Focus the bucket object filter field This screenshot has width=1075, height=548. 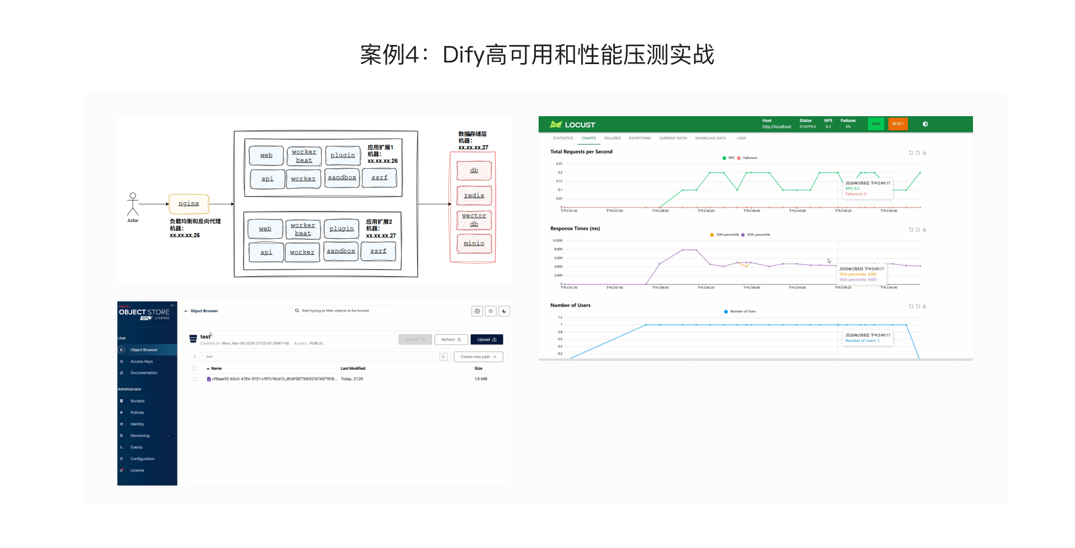click(x=347, y=311)
